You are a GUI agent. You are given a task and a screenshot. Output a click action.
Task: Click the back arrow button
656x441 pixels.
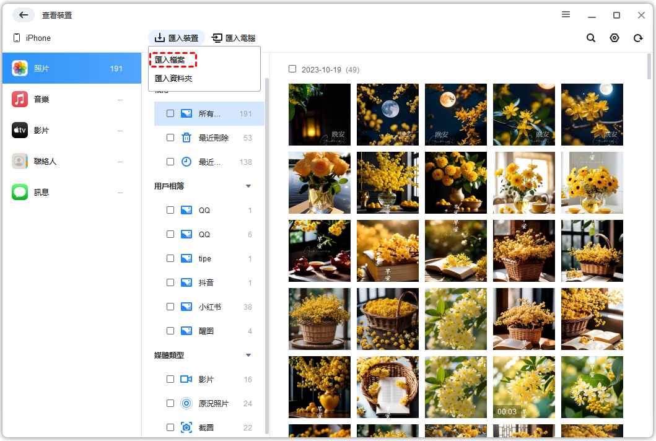pyautogui.click(x=24, y=15)
